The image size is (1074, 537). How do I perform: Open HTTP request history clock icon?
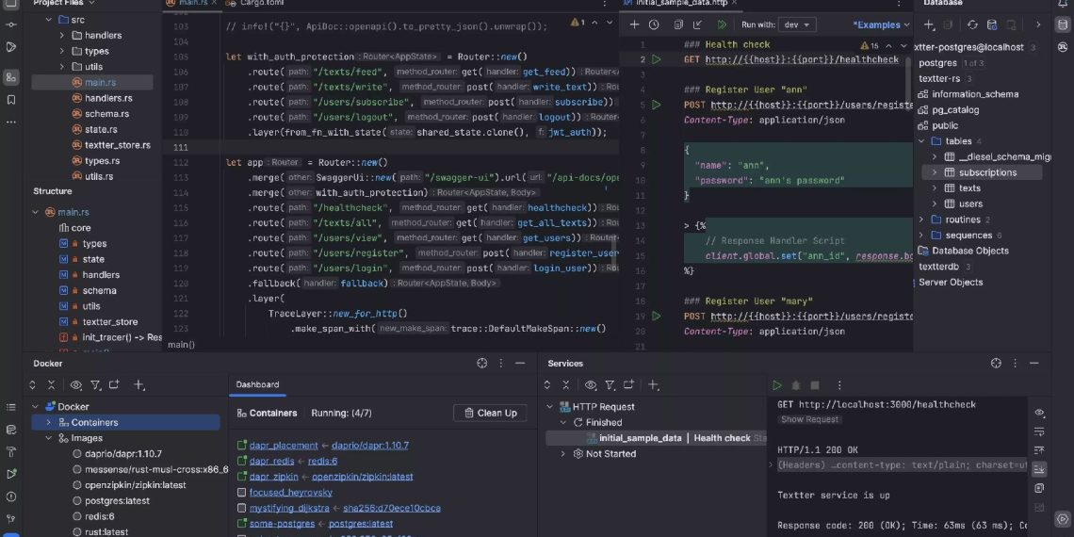(654, 24)
